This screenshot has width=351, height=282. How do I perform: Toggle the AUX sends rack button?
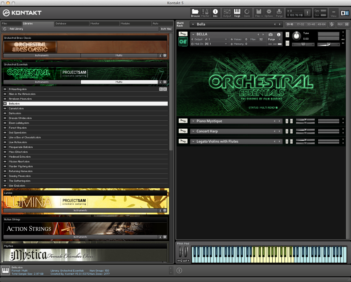tap(340, 24)
